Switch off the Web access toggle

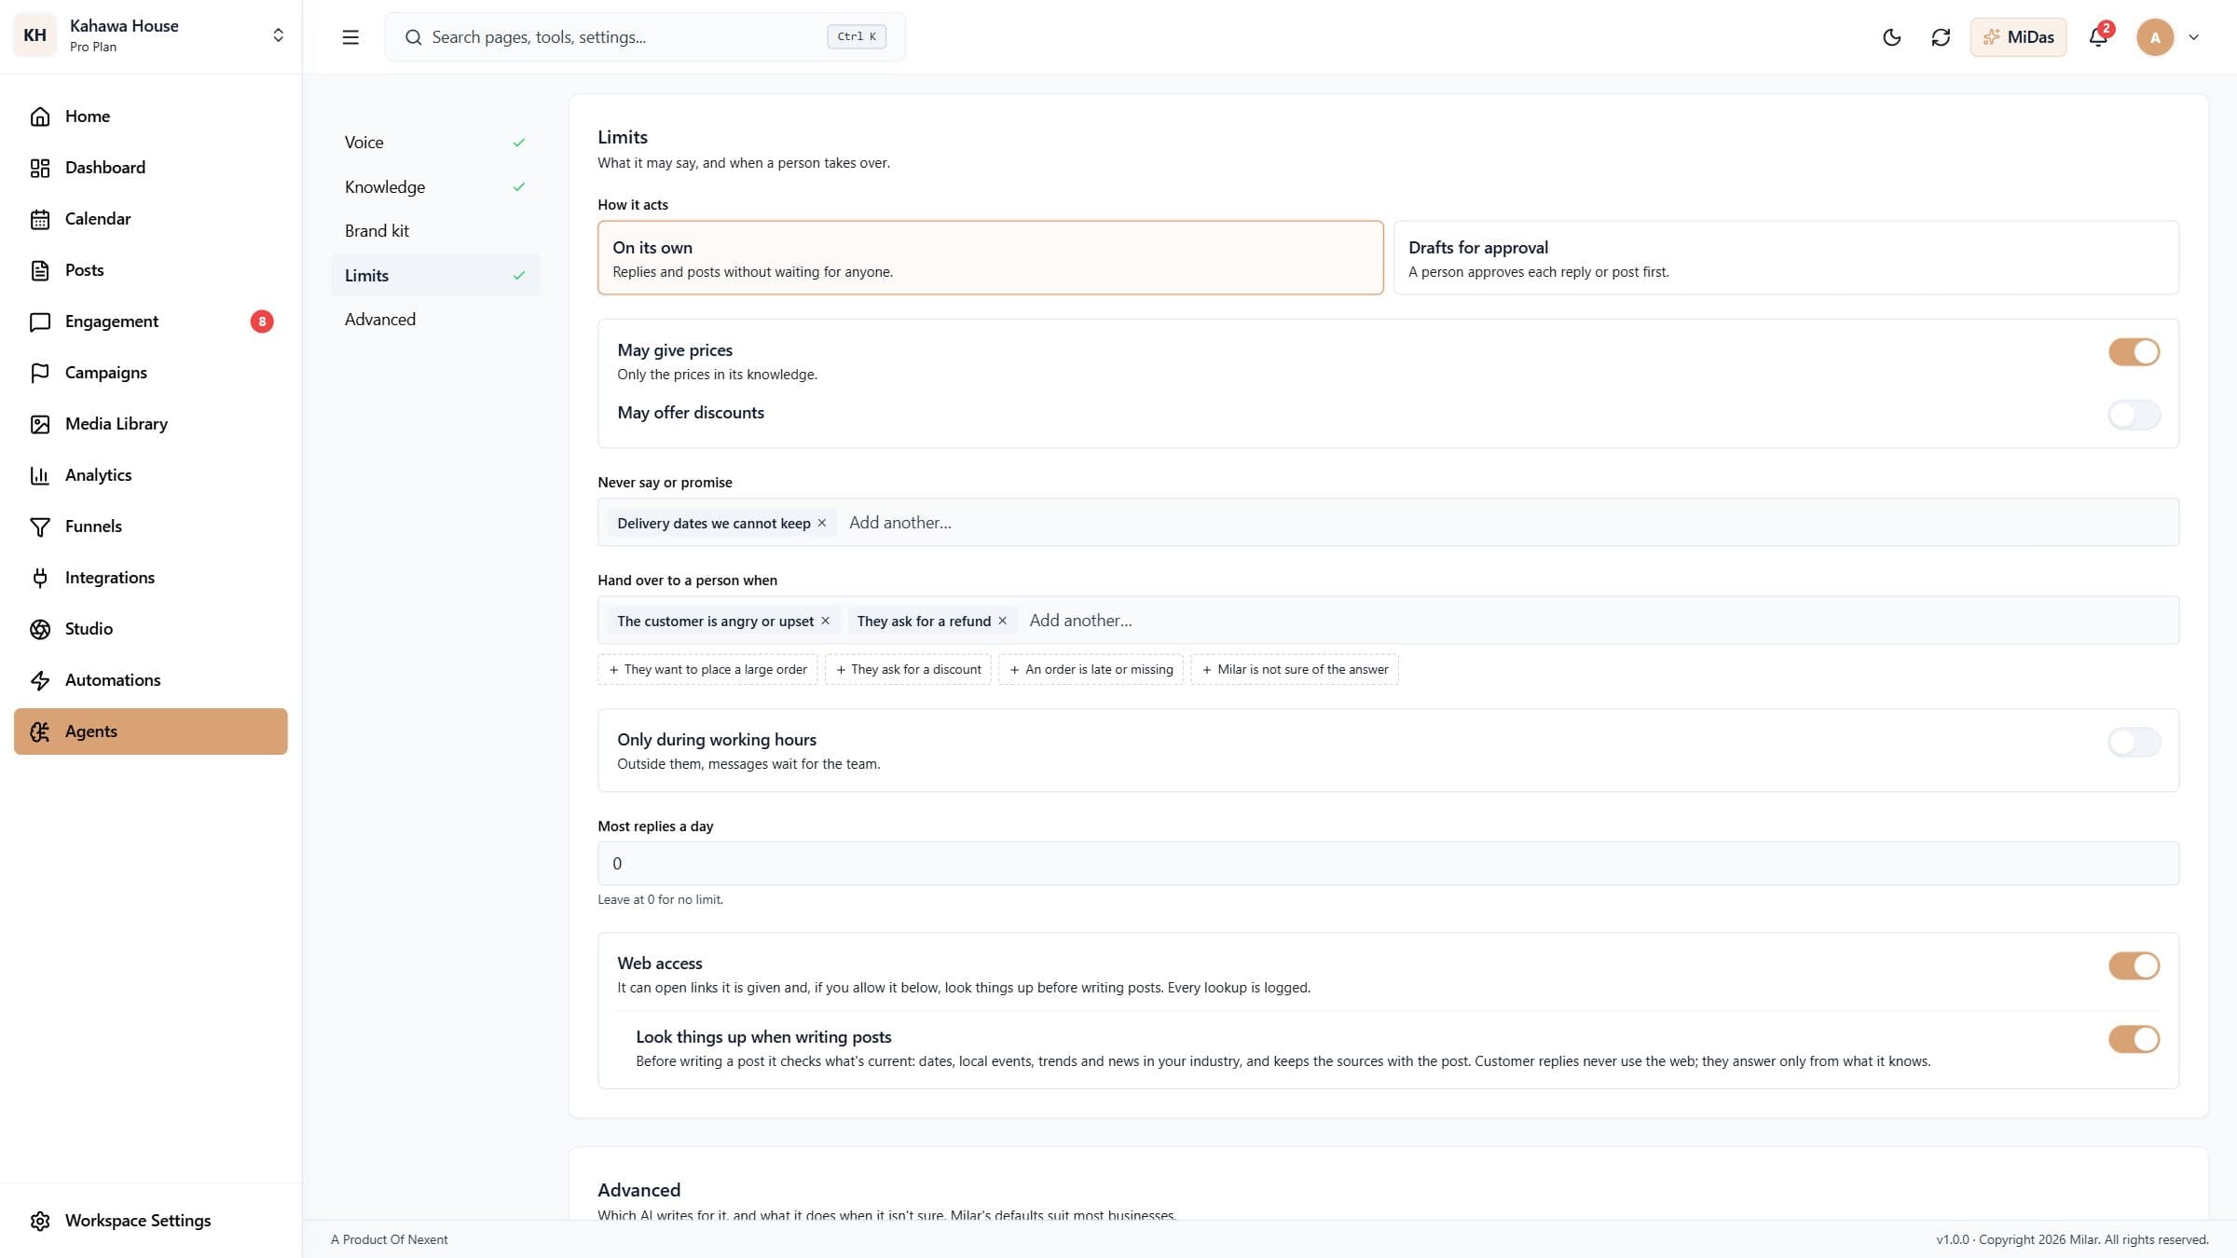[x=2134, y=965]
